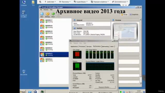This screenshot has height=93, width=165.
Task: Select the SERVER21 virtual machine
Action: point(54,43)
